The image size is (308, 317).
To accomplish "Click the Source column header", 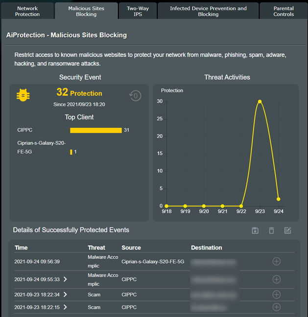I will point(131,248).
